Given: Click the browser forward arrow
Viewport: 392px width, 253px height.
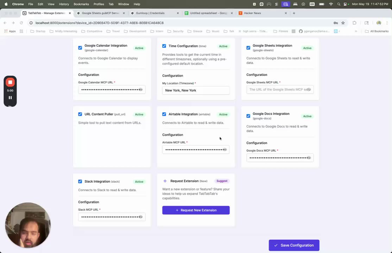Looking at the screenshot, I should 13,23.
